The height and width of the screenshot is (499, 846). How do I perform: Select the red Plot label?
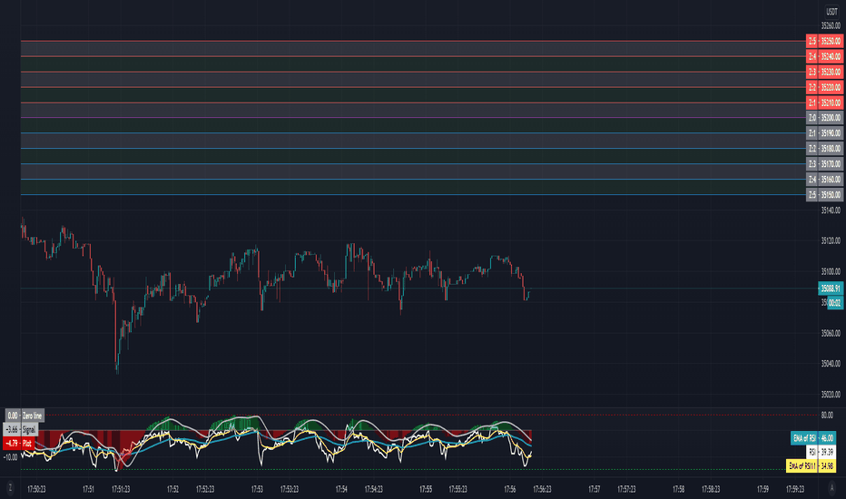coord(19,444)
